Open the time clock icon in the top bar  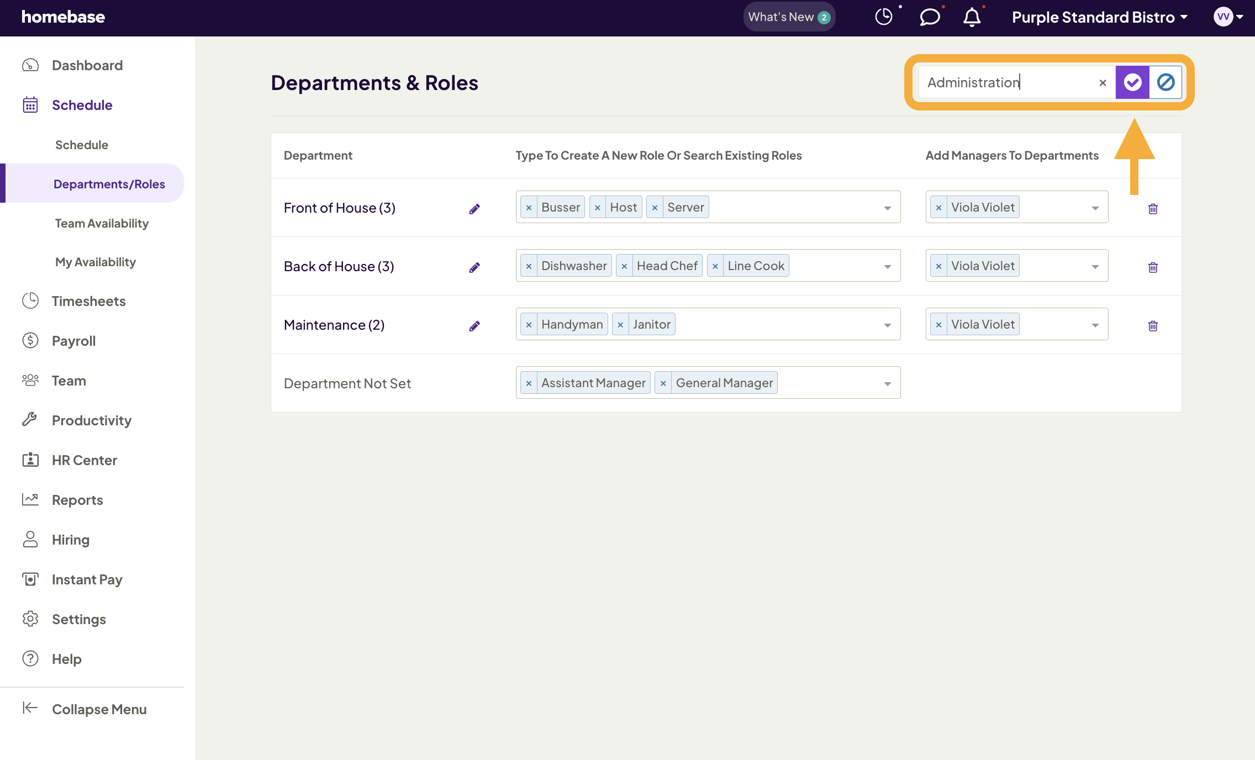coord(884,17)
